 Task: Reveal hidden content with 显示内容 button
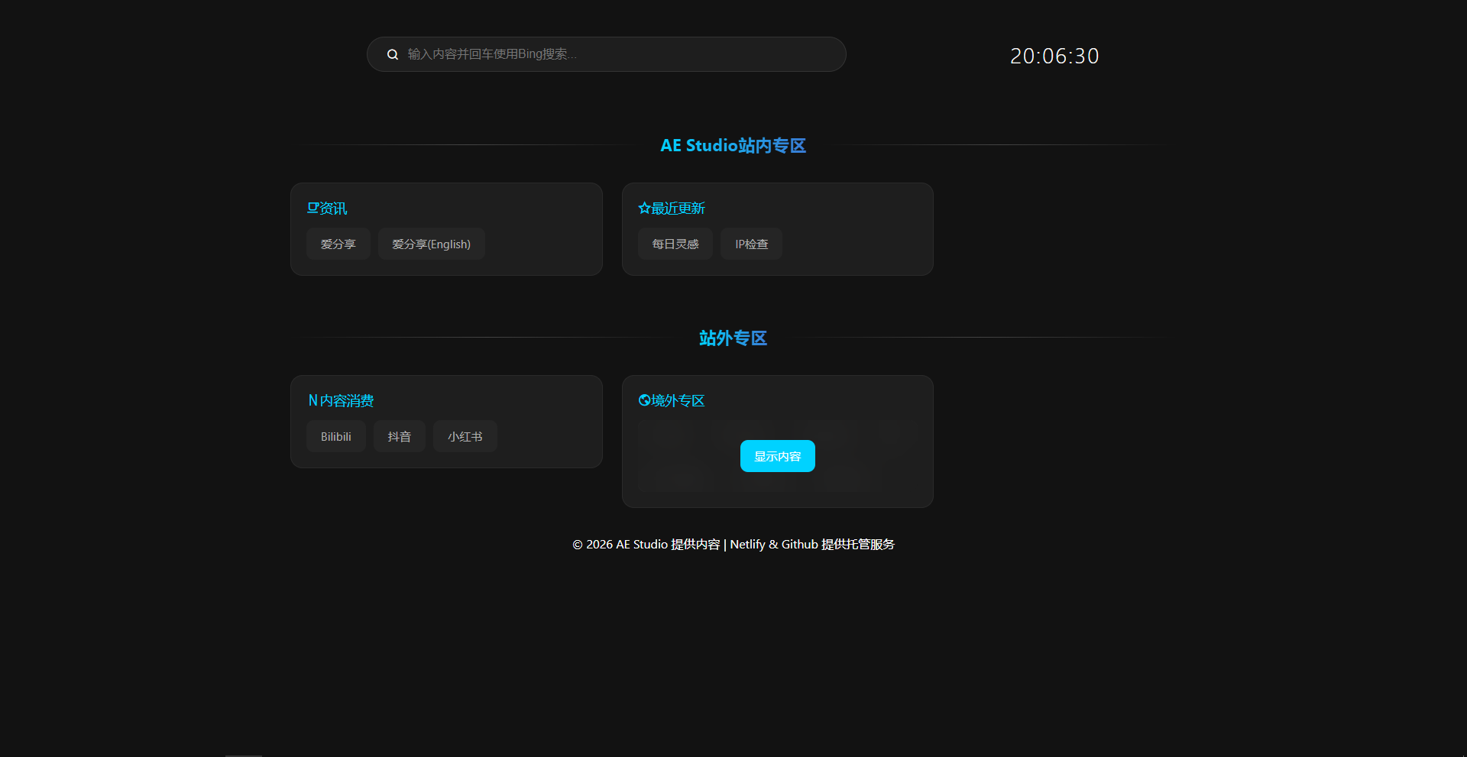(x=777, y=456)
